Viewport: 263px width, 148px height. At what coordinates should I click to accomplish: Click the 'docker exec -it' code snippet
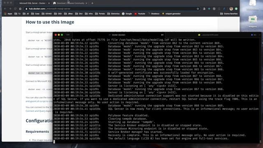click(x=40, y=89)
